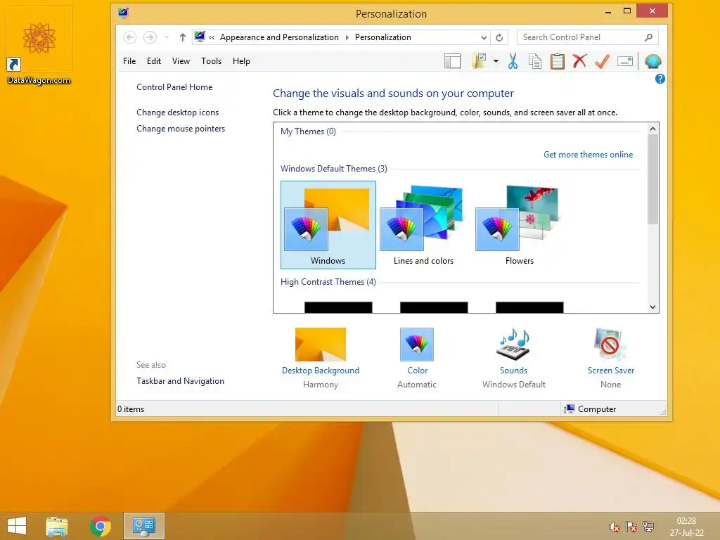720x540 pixels.
Task: Select the Windows theme
Action: (328, 225)
